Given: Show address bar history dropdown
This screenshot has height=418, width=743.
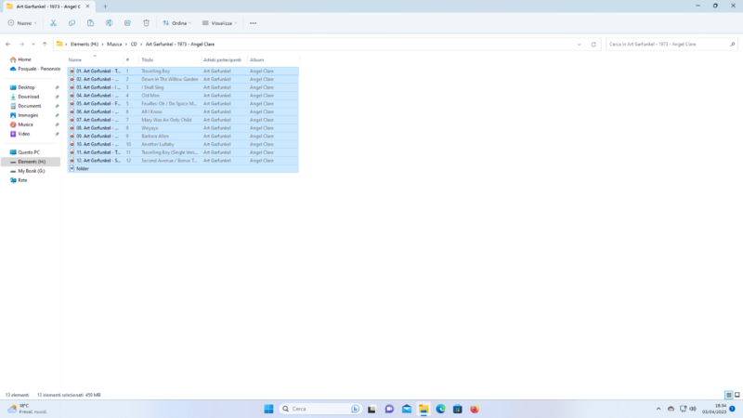Looking at the screenshot, I should tap(579, 44).
